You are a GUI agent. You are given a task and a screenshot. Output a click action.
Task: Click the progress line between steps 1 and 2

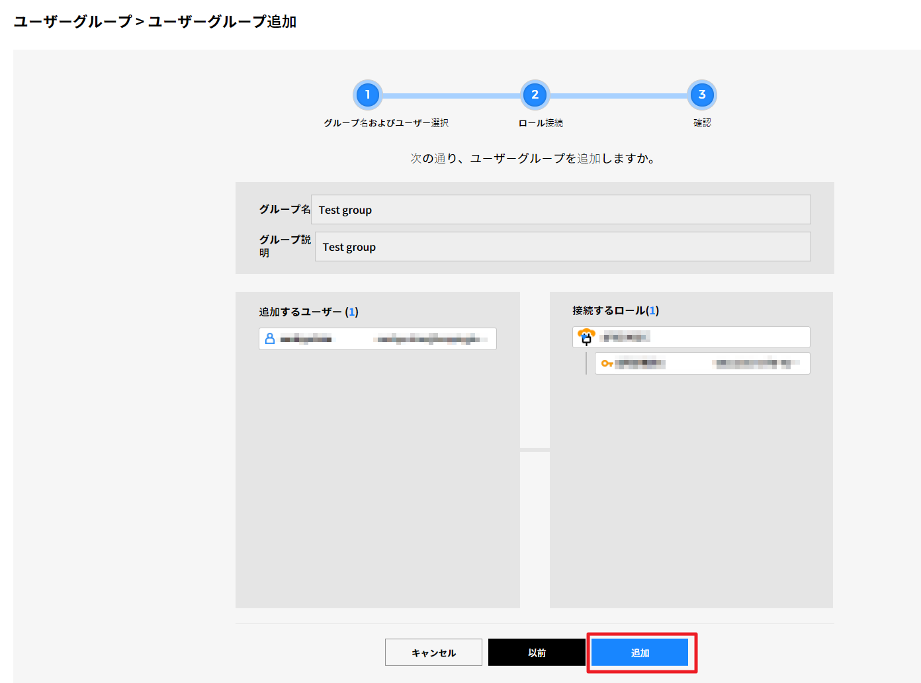point(451,96)
